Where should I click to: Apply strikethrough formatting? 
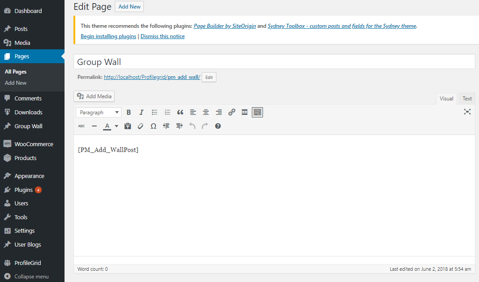(x=81, y=126)
